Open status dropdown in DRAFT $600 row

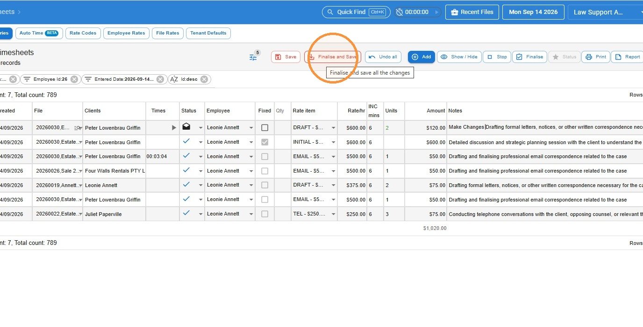pos(201,128)
